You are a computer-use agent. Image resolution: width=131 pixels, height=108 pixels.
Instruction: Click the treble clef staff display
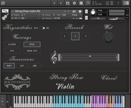(x=85, y=57)
